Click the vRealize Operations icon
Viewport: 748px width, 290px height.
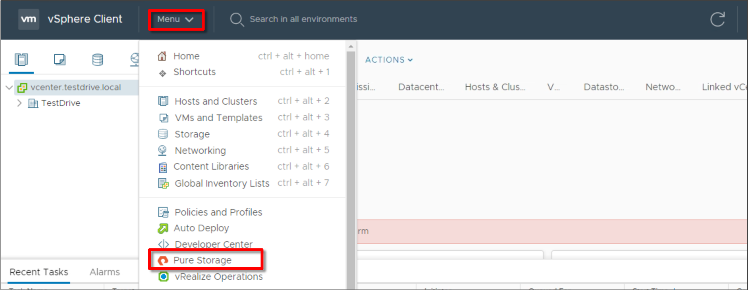click(x=163, y=277)
